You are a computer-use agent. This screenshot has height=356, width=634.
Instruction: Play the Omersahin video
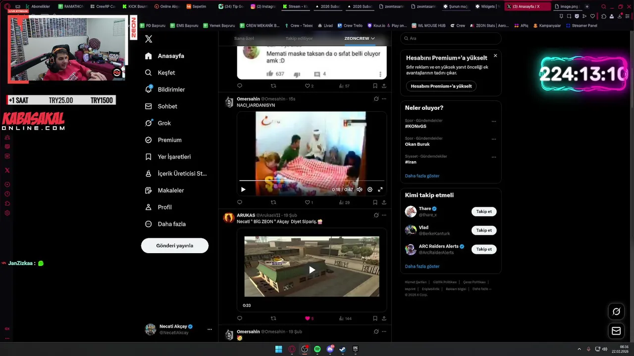click(x=243, y=189)
